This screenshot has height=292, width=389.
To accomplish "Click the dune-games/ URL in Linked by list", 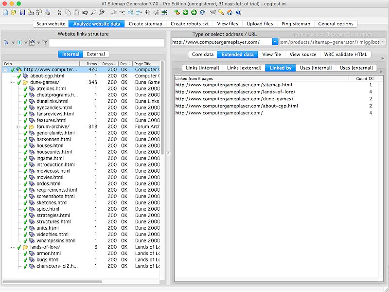I will click(234, 99).
